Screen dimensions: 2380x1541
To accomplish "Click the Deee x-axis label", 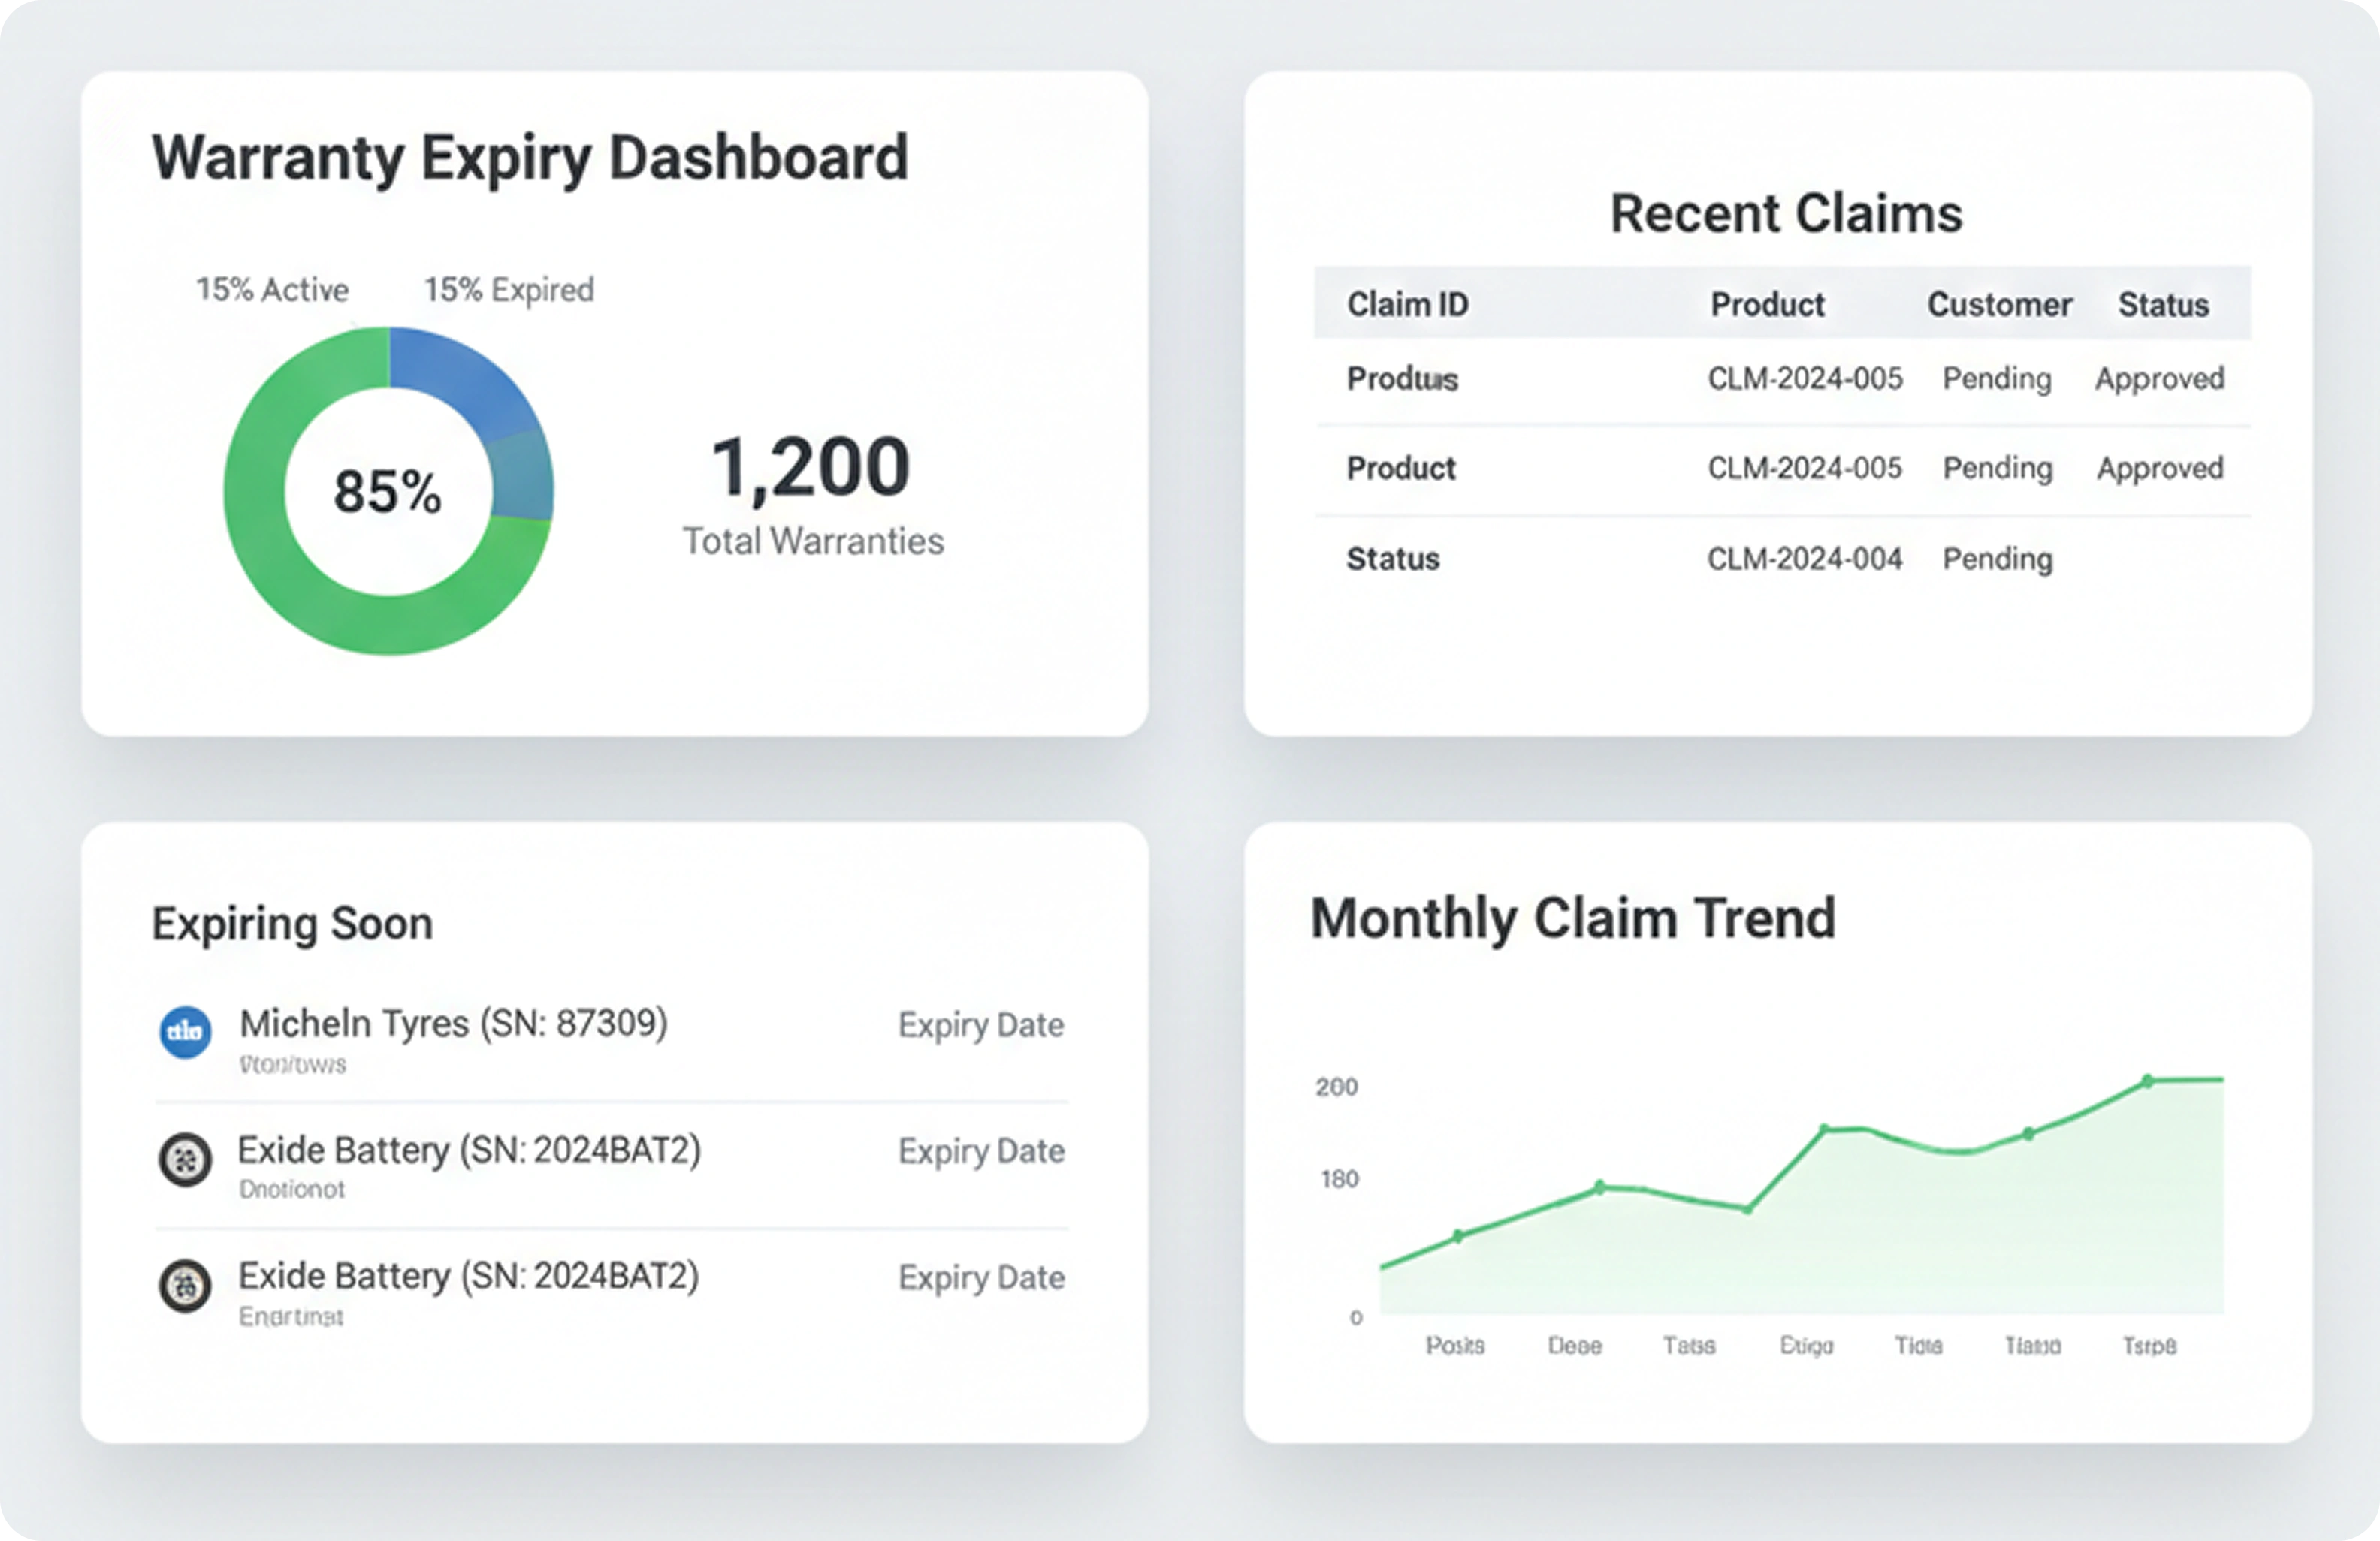I will pyautogui.click(x=1575, y=1346).
